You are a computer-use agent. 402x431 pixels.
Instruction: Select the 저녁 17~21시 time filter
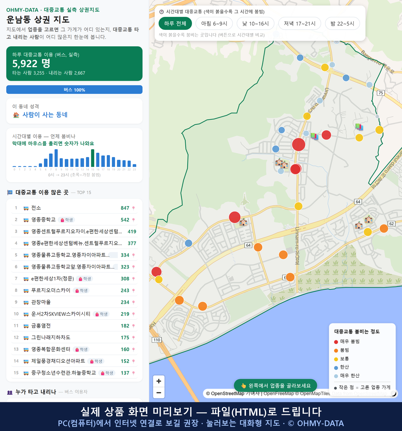(x=300, y=24)
